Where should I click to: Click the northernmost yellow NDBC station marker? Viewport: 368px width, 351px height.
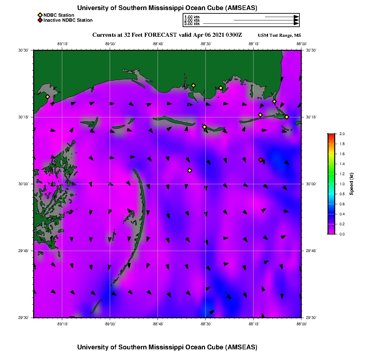tap(193, 85)
